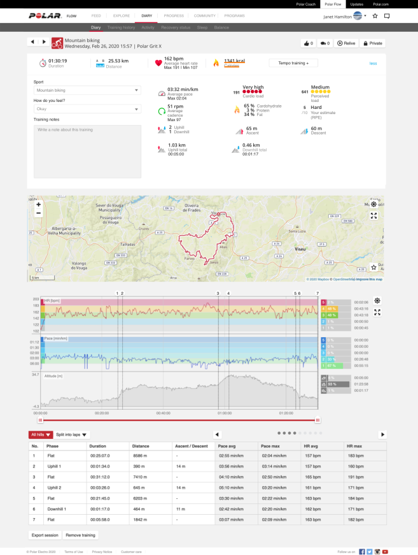Open the messages chat icon in header
418x555 pixels.
coord(387,15)
